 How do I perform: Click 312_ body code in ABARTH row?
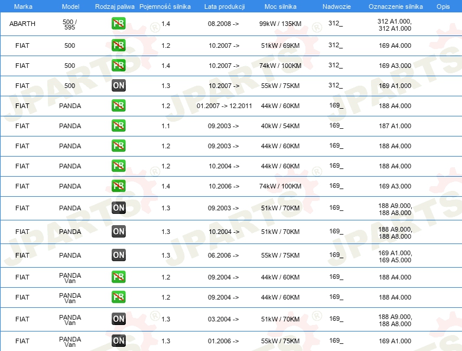pos(336,23)
